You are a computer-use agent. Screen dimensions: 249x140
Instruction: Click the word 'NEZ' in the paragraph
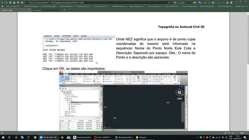[129, 39]
